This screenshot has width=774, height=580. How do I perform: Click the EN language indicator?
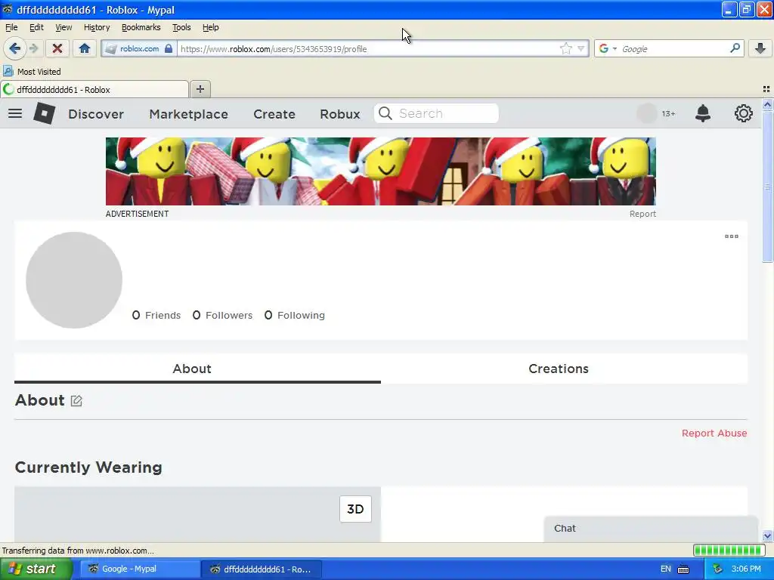pyautogui.click(x=665, y=569)
